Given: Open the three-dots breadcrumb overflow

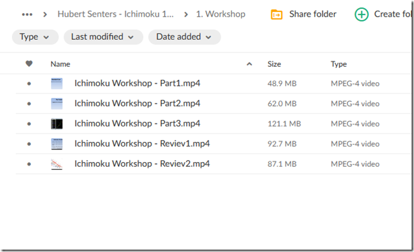Looking at the screenshot, I should [27, 14].
